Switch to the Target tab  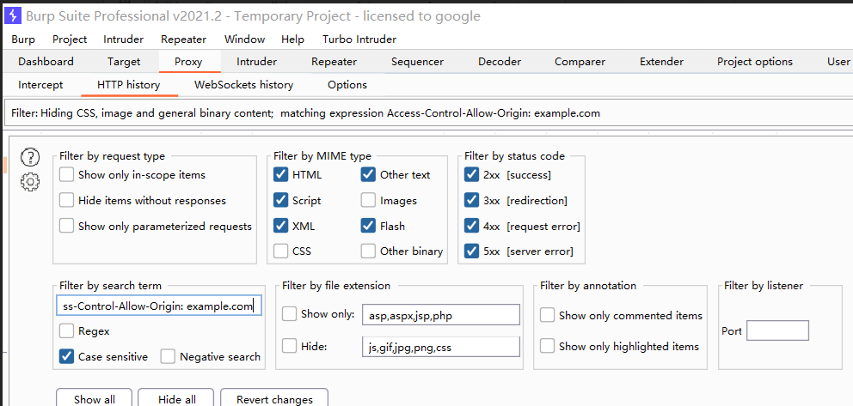(x=124, y=61)
